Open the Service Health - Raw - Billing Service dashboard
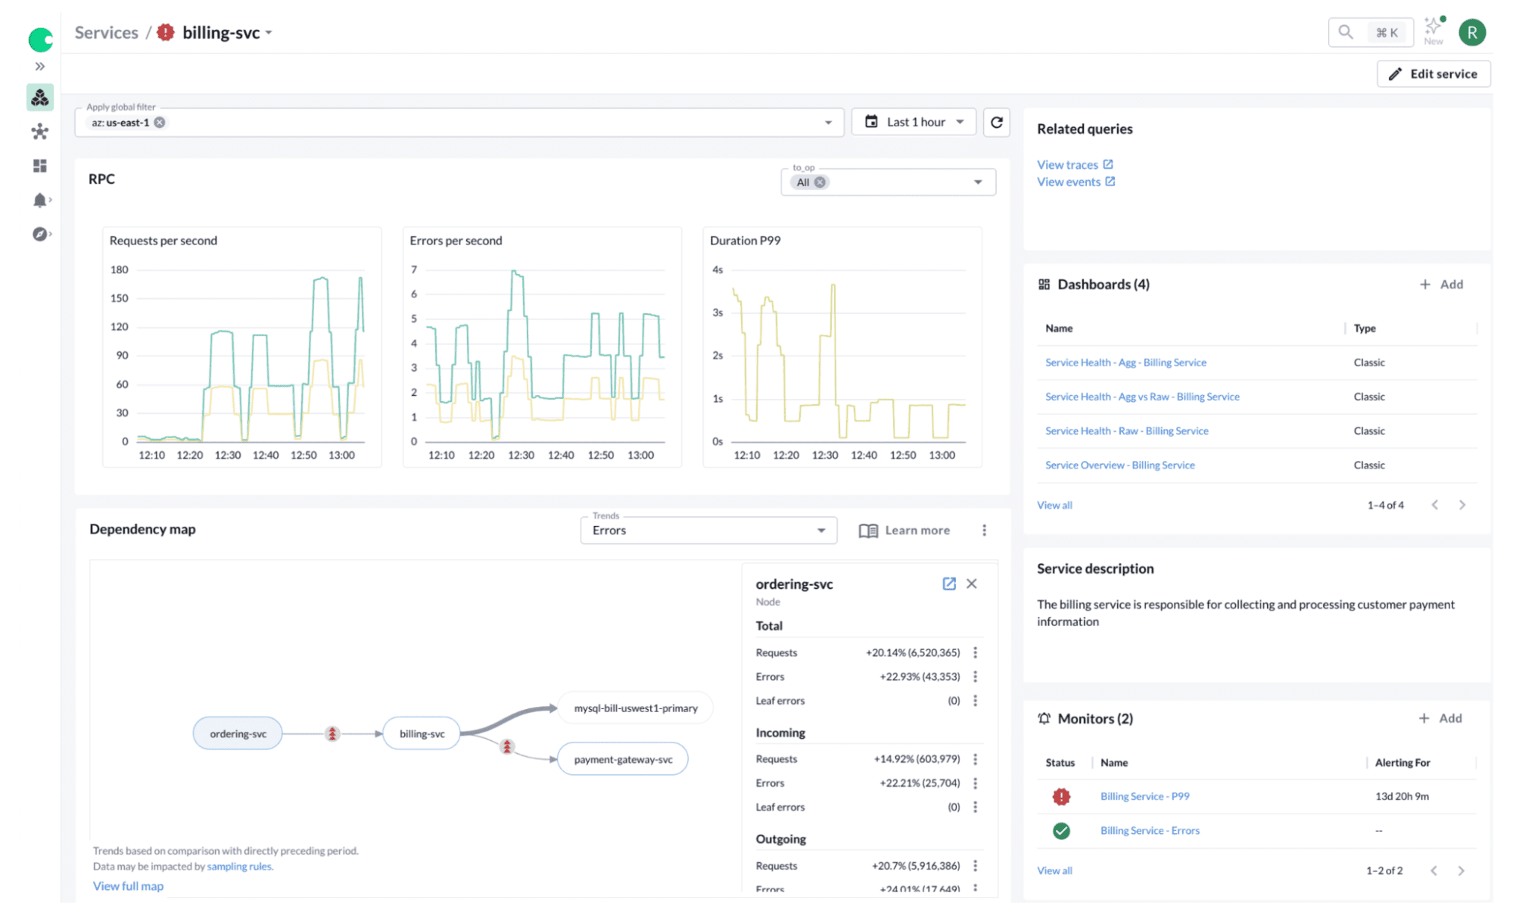Image resolution: width=1513 pixels, height=915 pixels. point(1126,431)
